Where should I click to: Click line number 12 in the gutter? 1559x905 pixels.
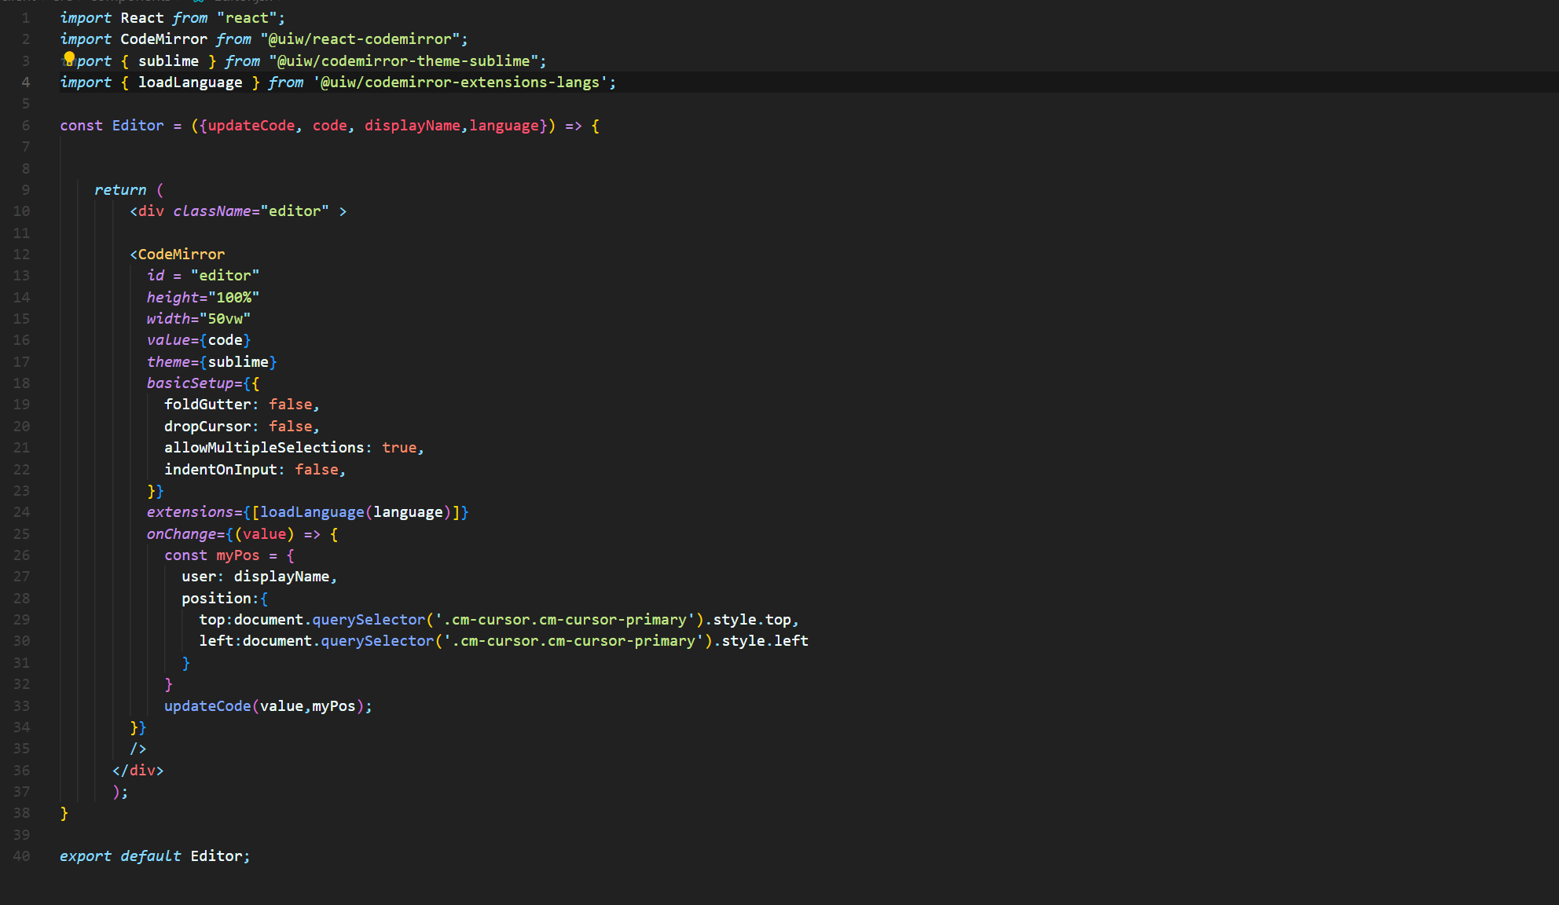click(21, 255)
